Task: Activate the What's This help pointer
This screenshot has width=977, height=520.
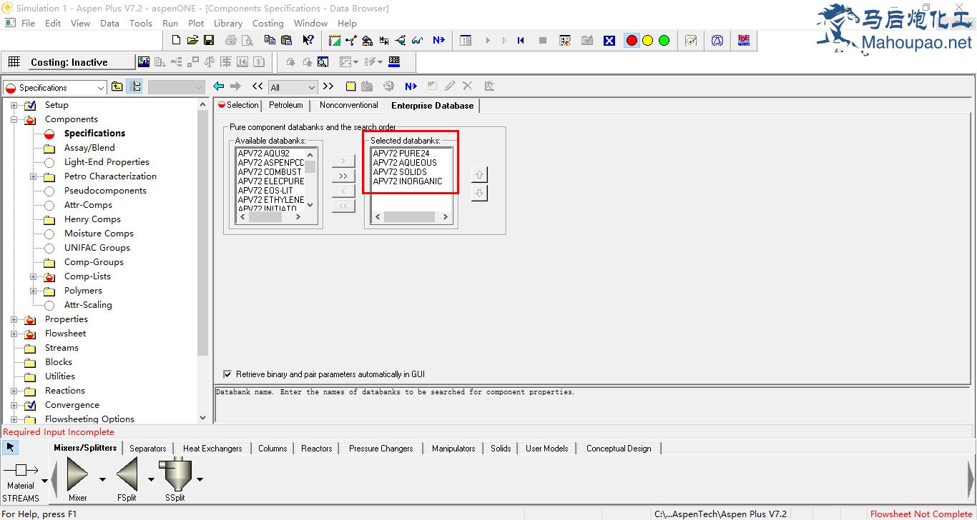Action: coord(308,41)
